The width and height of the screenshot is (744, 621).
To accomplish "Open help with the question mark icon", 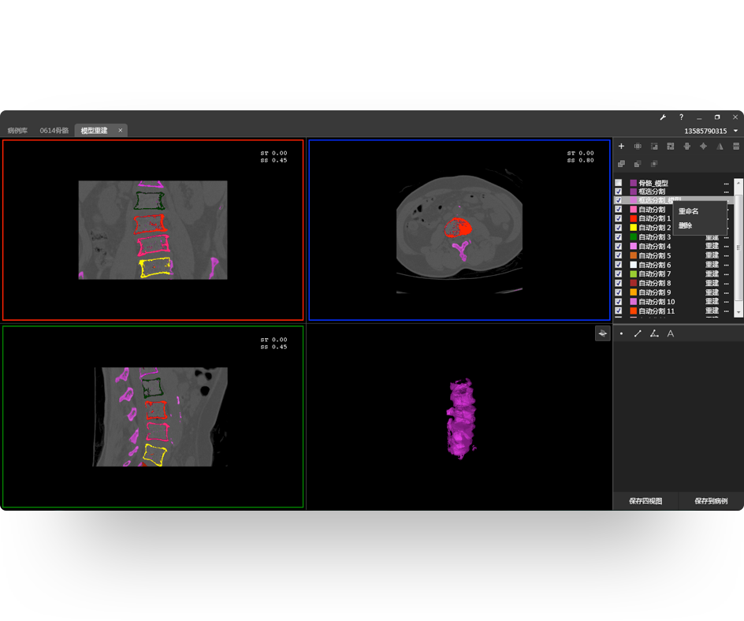I will tap(681, 117).
